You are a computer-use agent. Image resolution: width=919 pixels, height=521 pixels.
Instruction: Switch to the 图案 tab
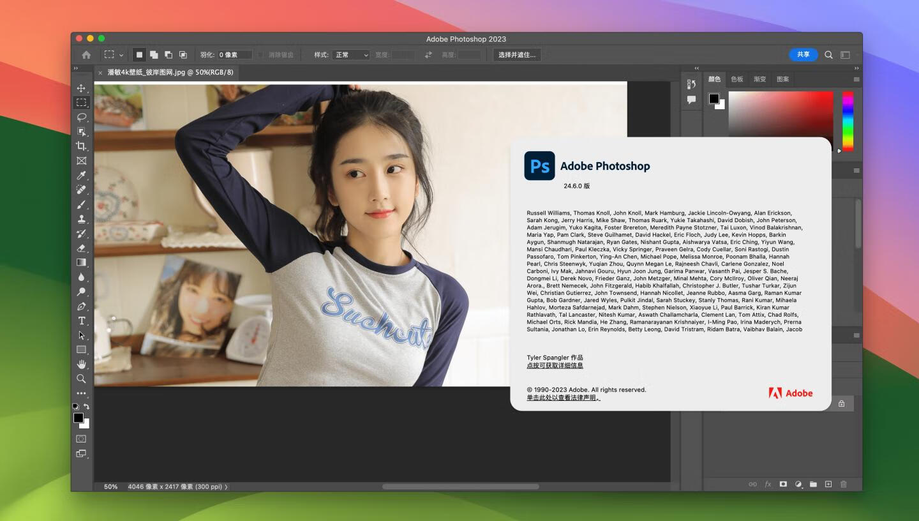[783, 79]
